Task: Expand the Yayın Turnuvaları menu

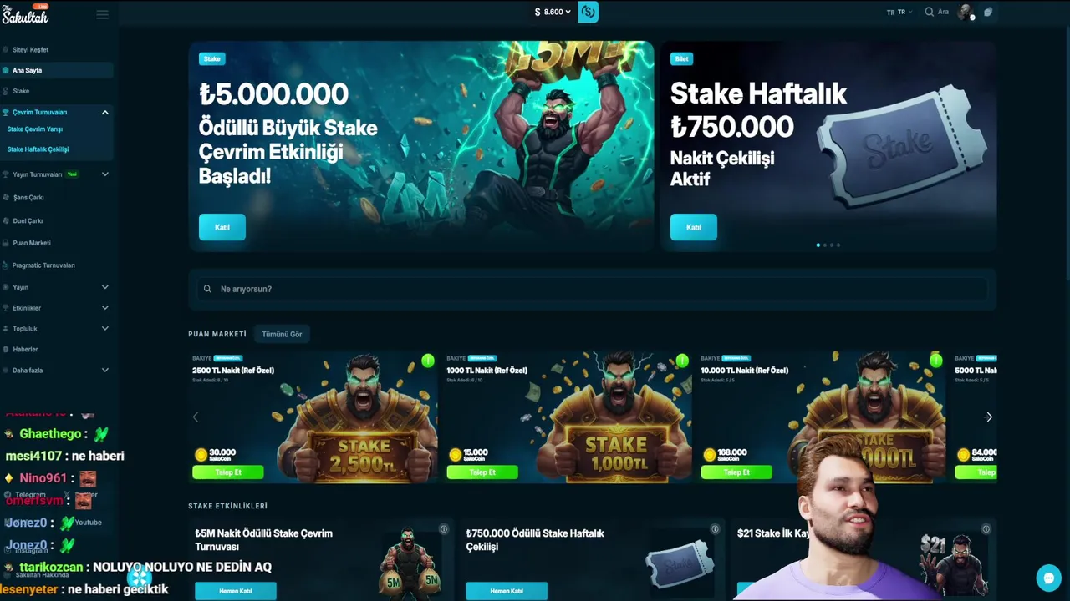Action: tap(105, 174)
